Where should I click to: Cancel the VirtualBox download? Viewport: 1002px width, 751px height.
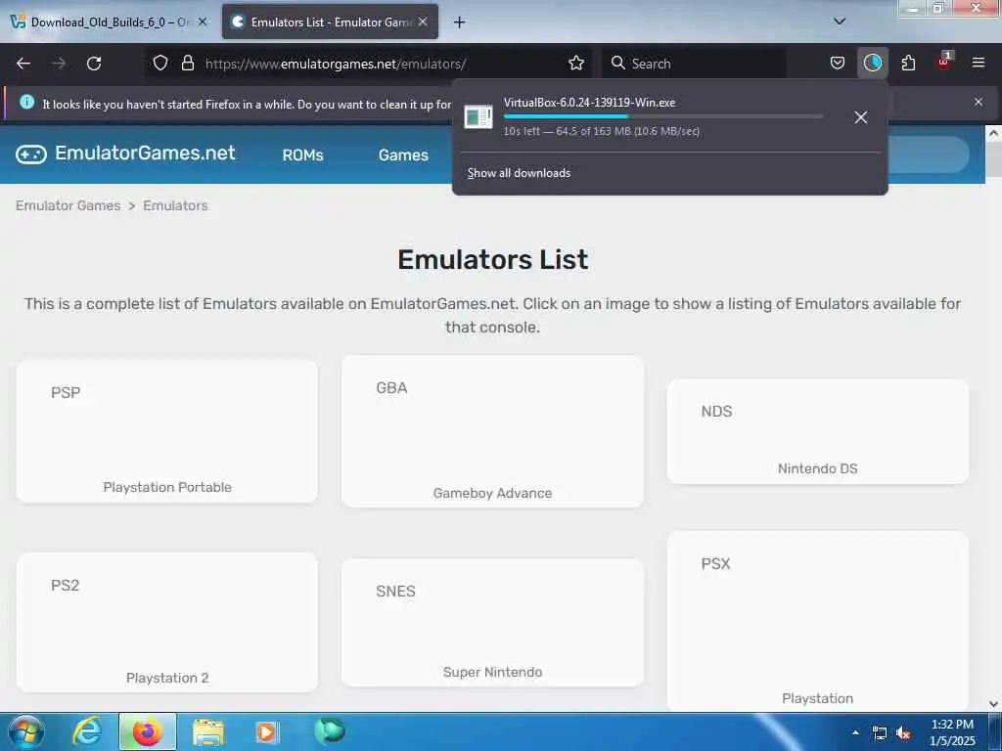pyautogui.click(x=861, y=117)
